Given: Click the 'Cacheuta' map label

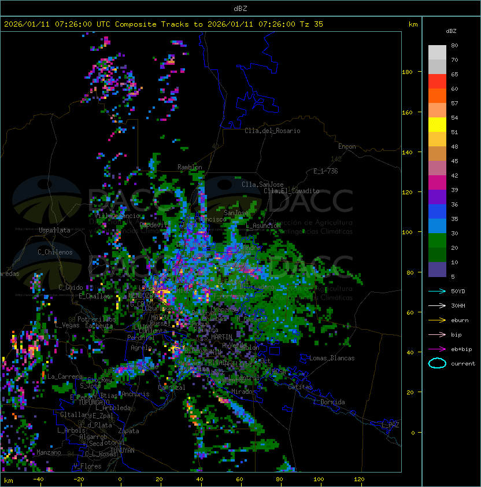Looking at the screenshot, I should 99,326.
